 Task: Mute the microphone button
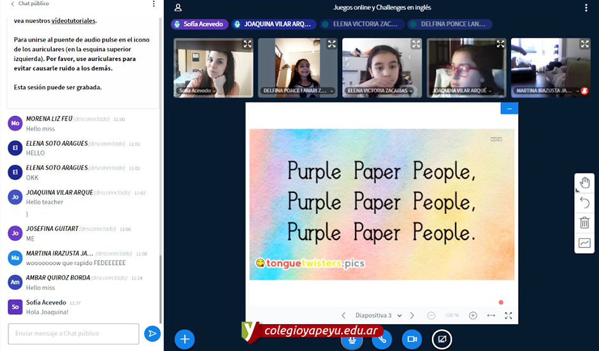[x=351, y=339]
